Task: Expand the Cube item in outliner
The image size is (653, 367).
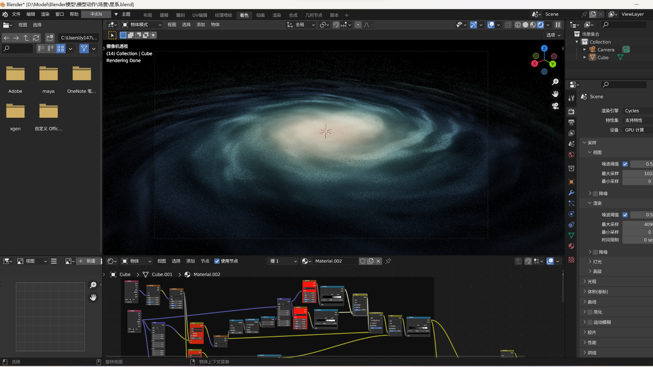Action: (585, 58)
